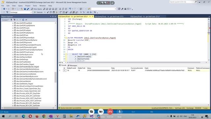Click the Properties wrench icon
The height and width of the screenshot is (119, 211).
(x=122, y=9)
